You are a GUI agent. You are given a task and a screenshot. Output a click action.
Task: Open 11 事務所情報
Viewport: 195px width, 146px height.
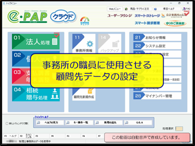84,43
